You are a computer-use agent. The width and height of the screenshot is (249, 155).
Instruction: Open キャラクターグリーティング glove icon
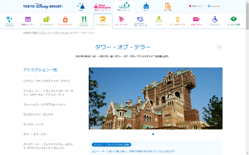[140, 22]
